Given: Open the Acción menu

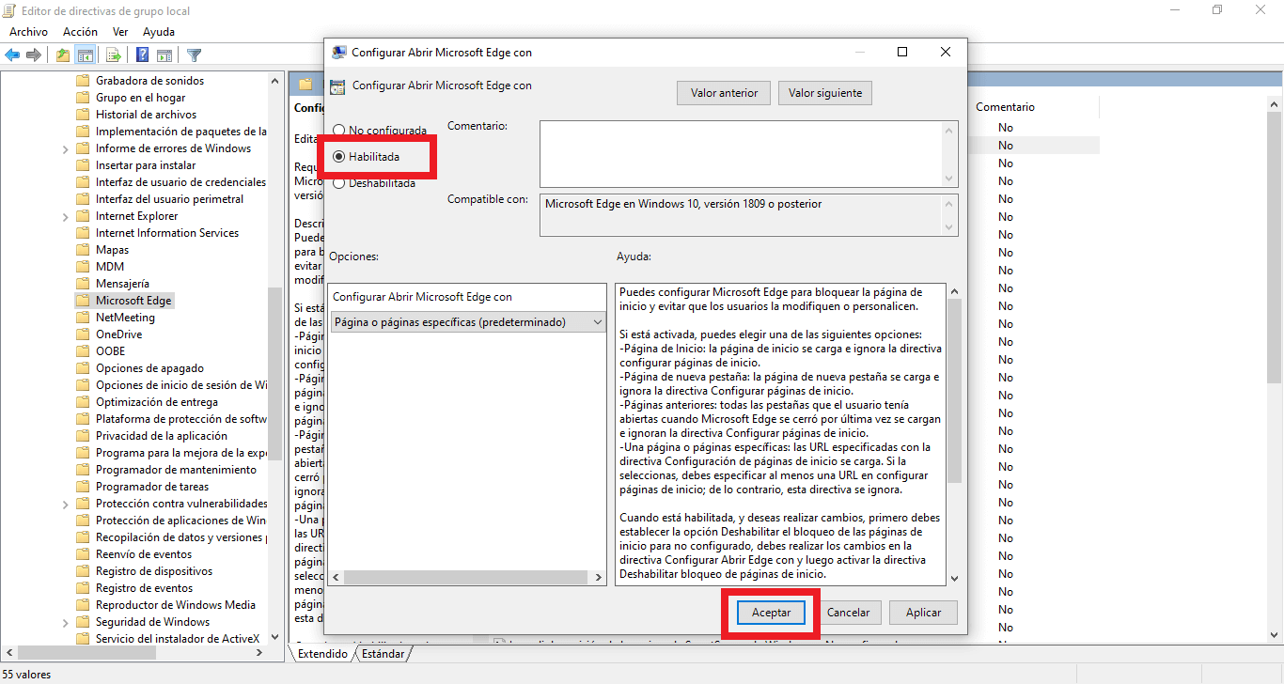Looking at the screenshot, I should [80, 32].
